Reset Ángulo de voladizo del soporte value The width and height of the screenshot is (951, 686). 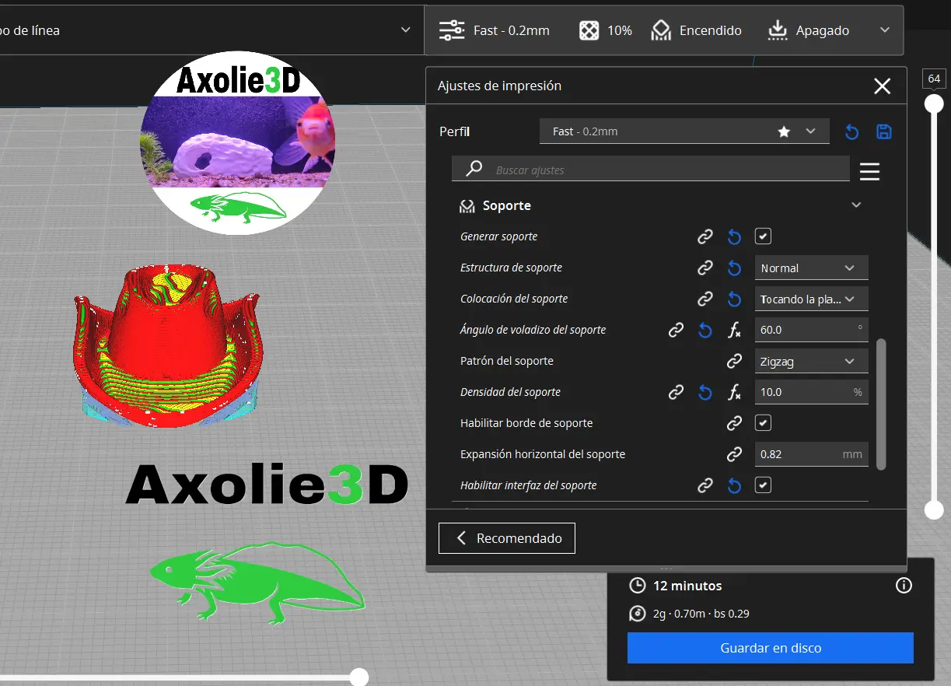tap(705, 330)
